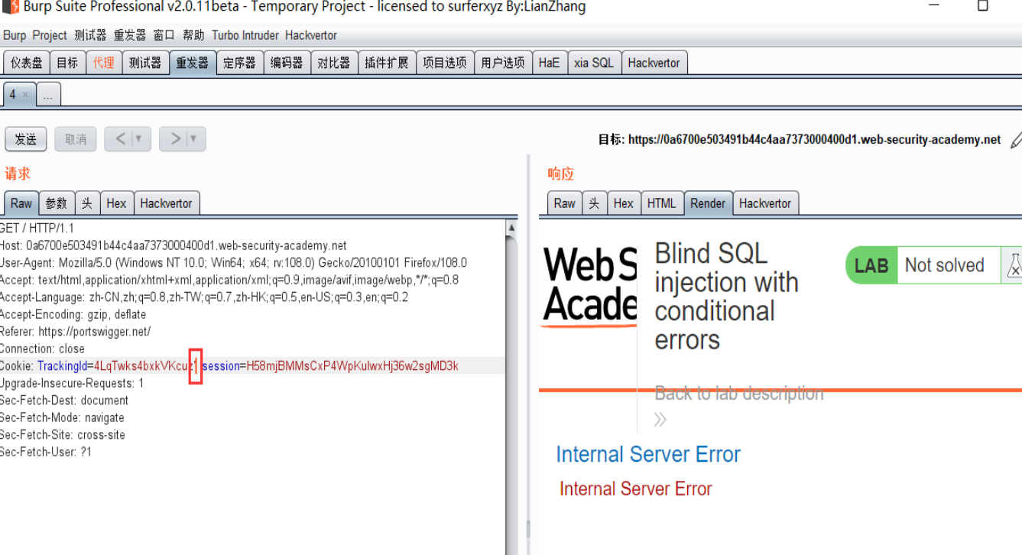The image size is (1022, 555).
Task: Click the User-Agent header line
Action: 233,263
